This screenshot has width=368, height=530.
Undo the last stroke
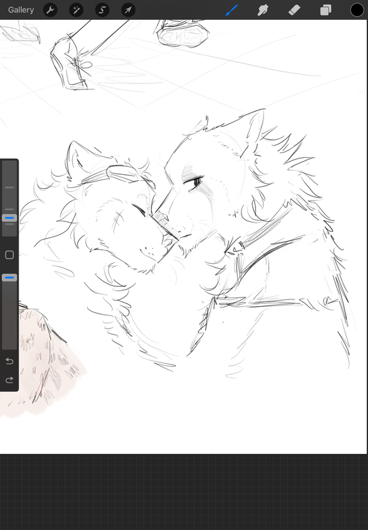click(9, 361)
